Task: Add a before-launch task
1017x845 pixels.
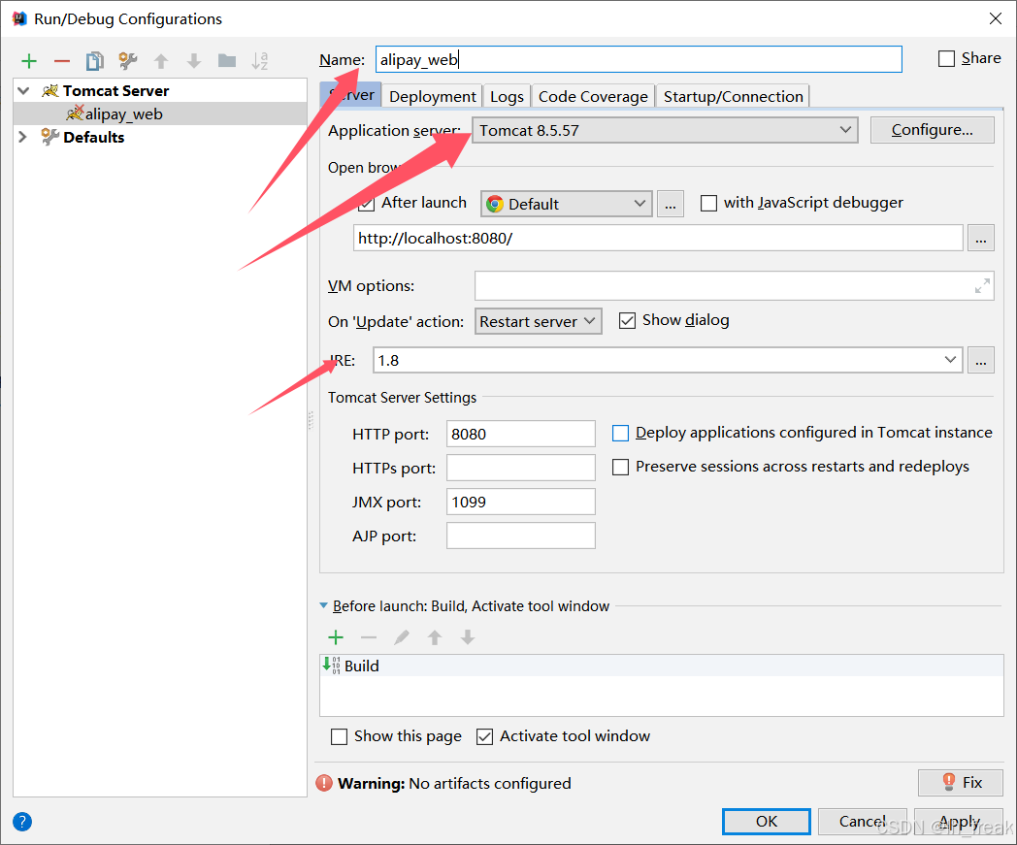Action: coord(336,637)
